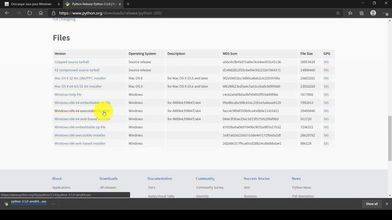Open the Success Stories footer heading
The height and width of the screenshot is (220, 392).
[257, 178]
